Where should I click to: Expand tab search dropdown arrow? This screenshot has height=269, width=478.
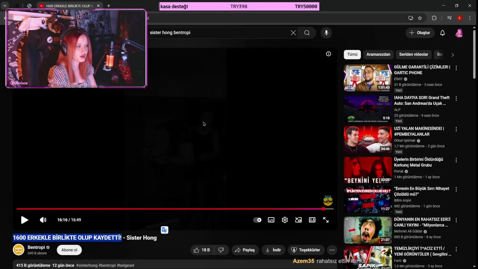pos(5,6)
